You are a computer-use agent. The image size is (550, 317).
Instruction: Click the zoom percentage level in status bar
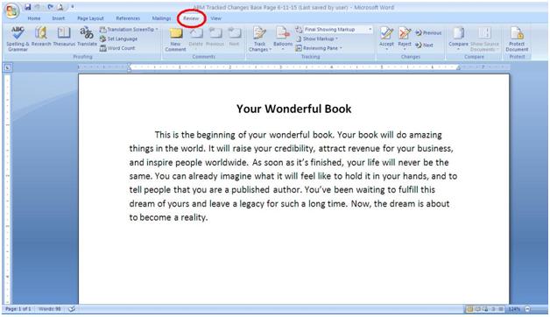514,309
